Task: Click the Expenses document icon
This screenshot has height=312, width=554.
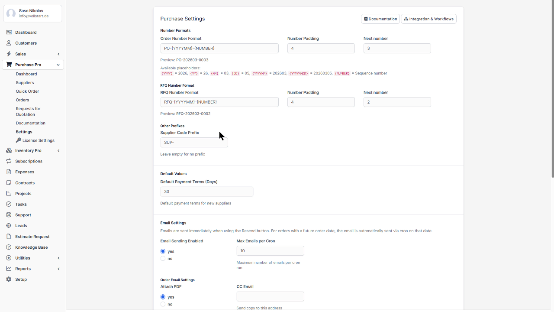Action: pyautogui.click(x=9, y=172)
